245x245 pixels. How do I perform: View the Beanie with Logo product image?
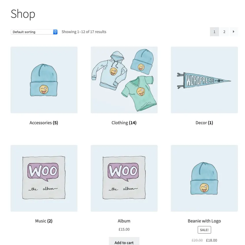[x=204, y=178]
